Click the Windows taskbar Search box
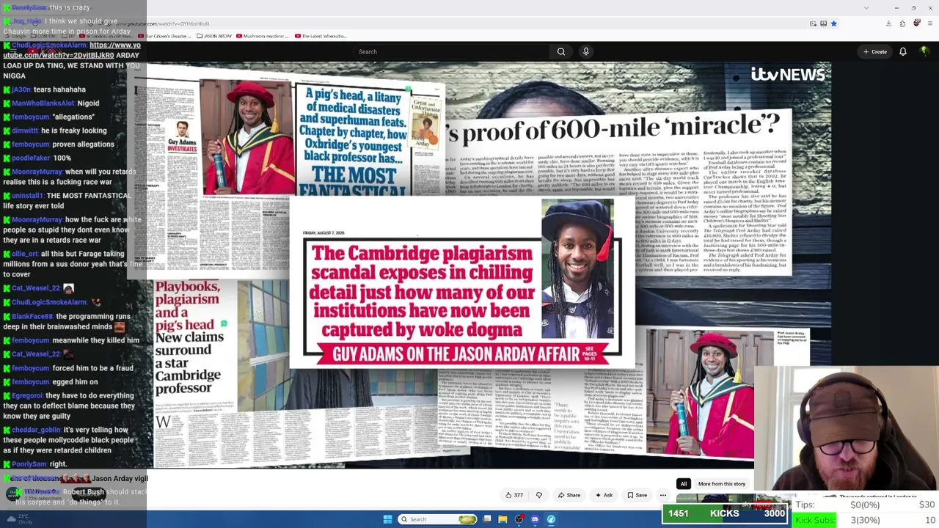 [x=438, y=519]
